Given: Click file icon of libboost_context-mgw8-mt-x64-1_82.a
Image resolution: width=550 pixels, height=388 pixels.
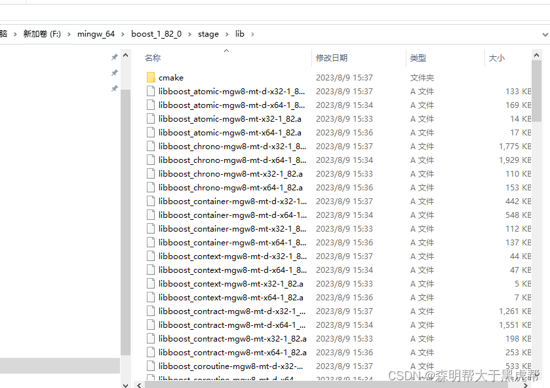Looking at the screenshot, I should [x=151, y=297].
